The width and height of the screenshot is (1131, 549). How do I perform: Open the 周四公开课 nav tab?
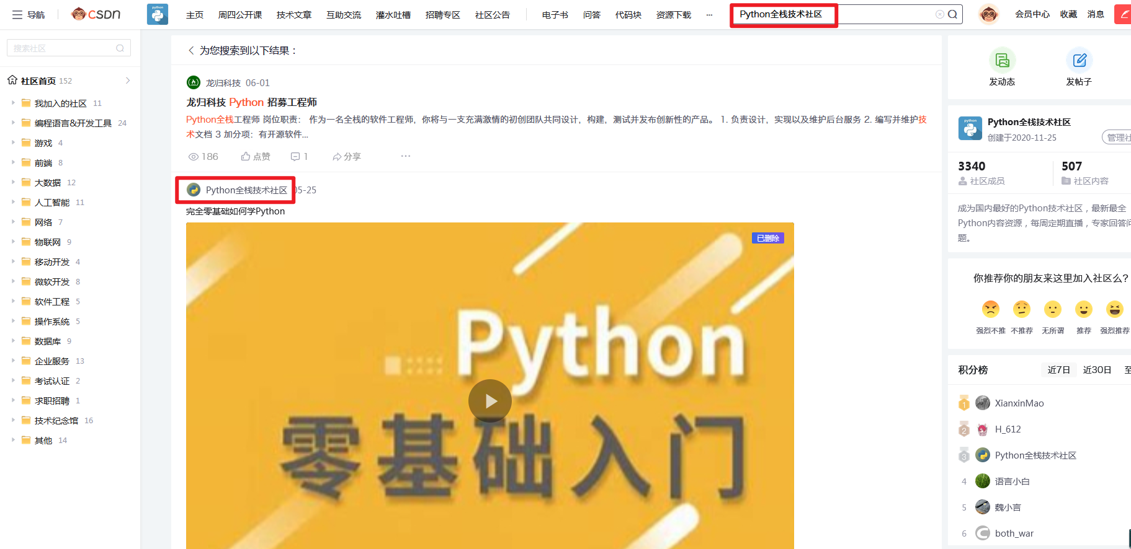pyautogui.click(x=240, y=15)
